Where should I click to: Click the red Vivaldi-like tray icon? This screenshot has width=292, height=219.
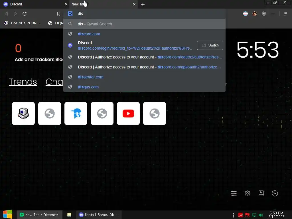(x=240, y=215)
